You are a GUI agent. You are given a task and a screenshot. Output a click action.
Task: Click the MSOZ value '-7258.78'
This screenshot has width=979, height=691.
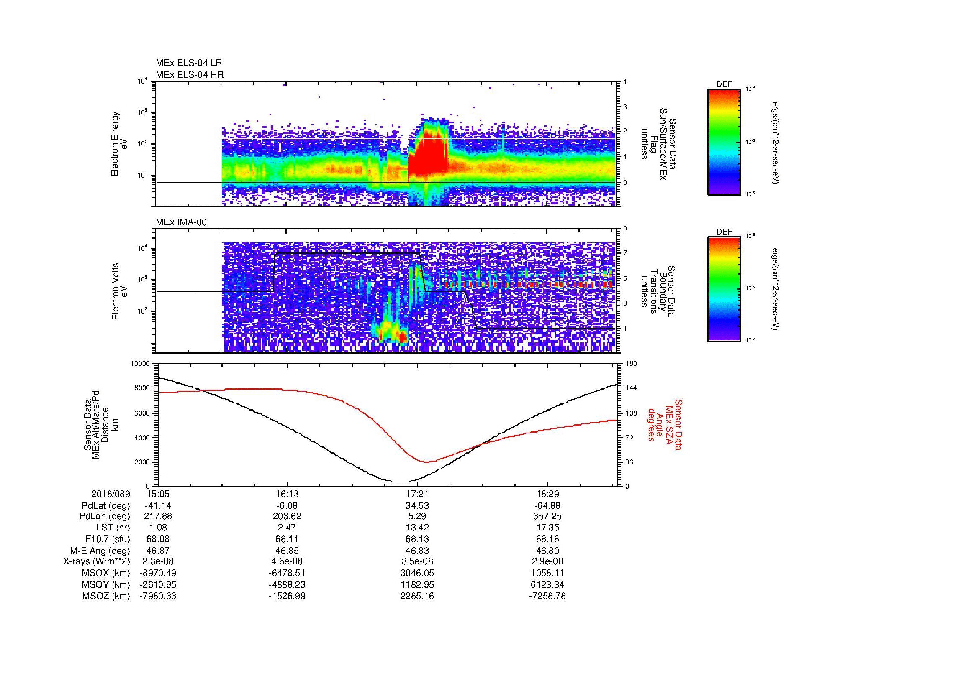[x=547, y=596]
